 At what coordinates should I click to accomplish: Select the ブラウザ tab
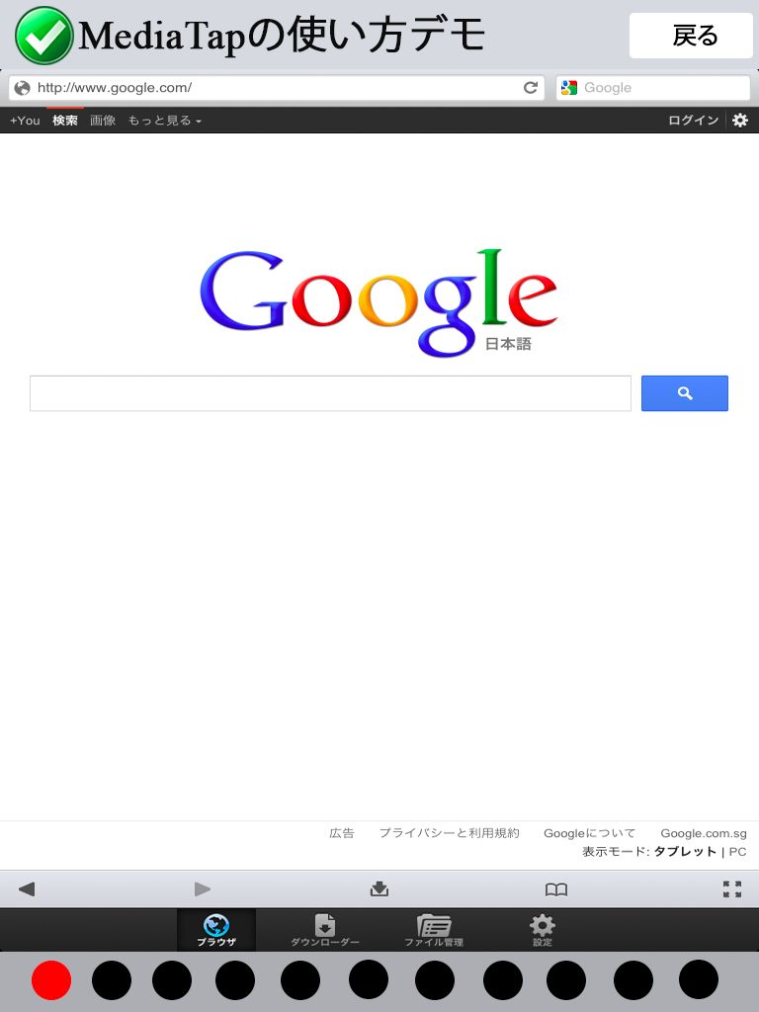coord(216,930)
